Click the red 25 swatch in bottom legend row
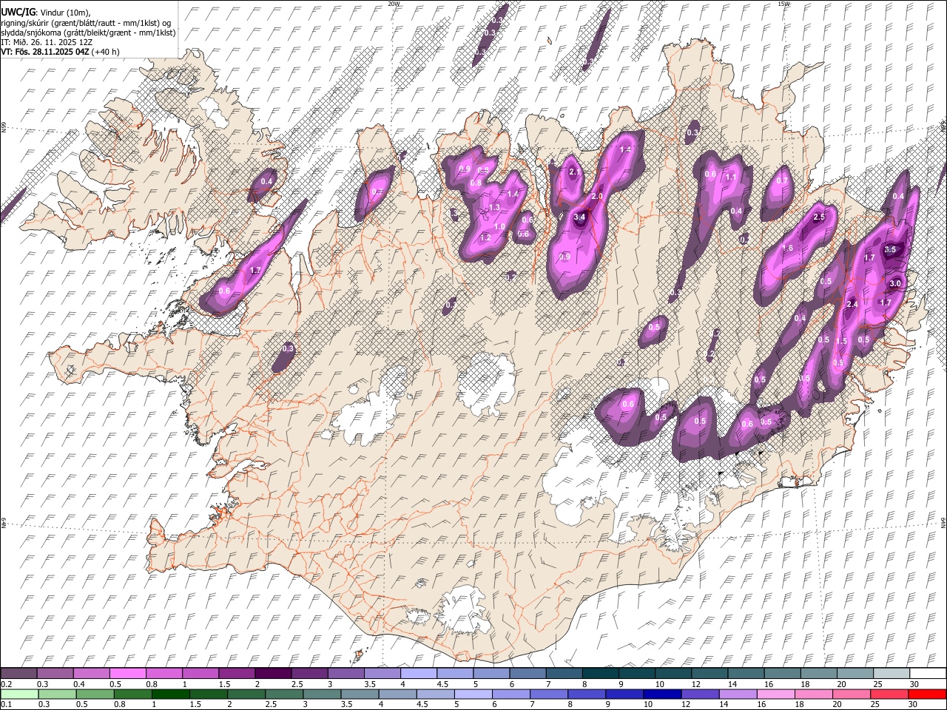 coord(889,694)
